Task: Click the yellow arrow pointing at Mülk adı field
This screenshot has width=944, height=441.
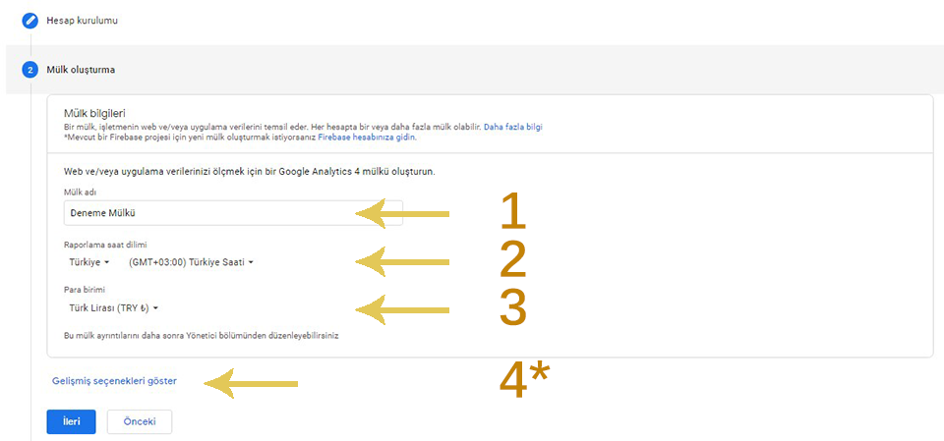Action: pos(403,213)
